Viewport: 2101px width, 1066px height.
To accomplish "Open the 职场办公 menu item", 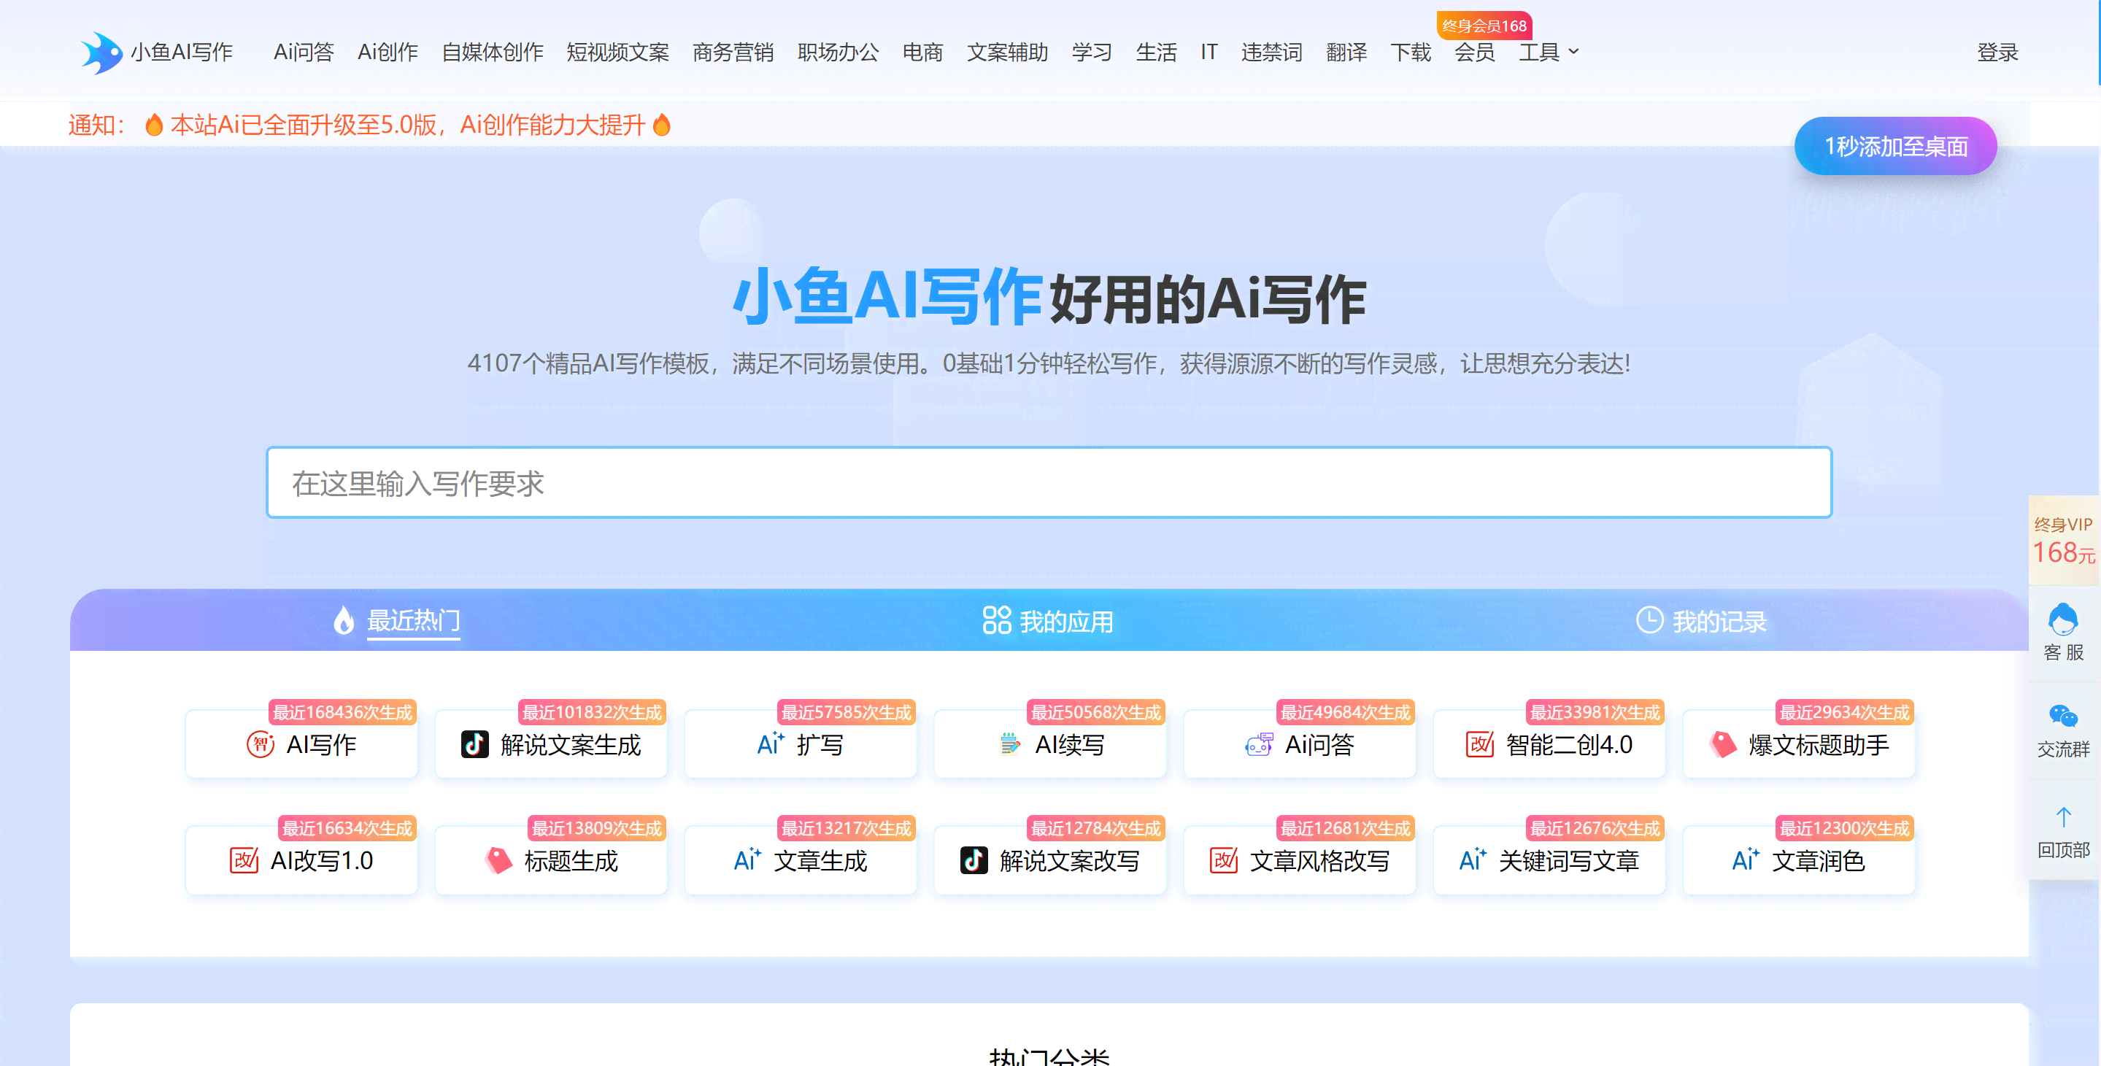I will pyautogui.click(x=839, y=53).
